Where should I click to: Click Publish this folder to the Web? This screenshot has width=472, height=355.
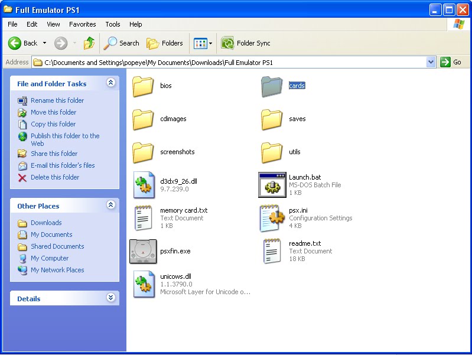(65, 140)
